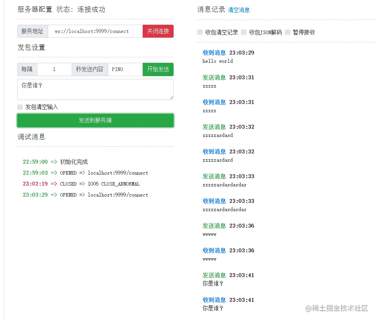Click the 收到消息 23:03:36 header
Screen dimensions: 377x321
228,250
